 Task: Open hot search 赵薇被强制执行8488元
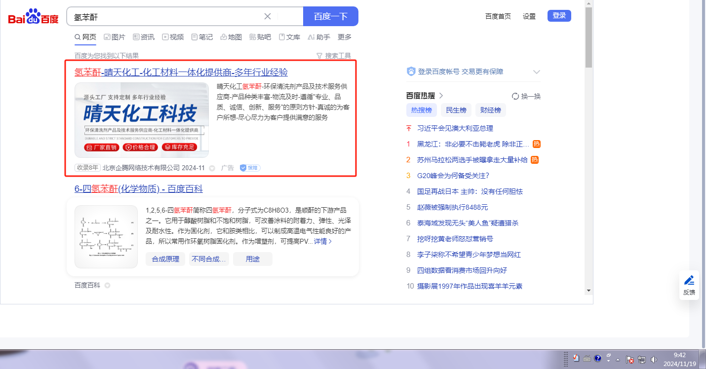point(452,207)
